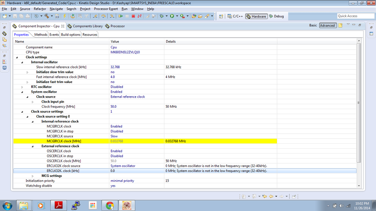Switch to the Hardware perspective
The image size is (376, 211).
click(256, 16)
